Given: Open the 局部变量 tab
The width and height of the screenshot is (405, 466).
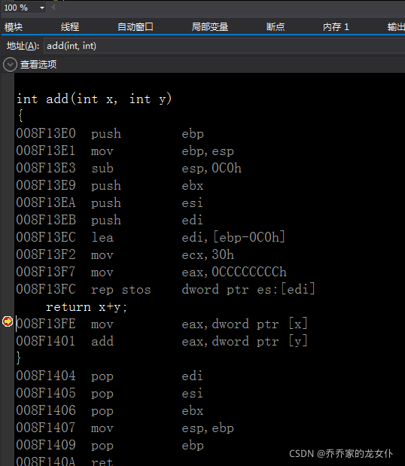Looking at the screenshot, I should [x=210, y=27].
